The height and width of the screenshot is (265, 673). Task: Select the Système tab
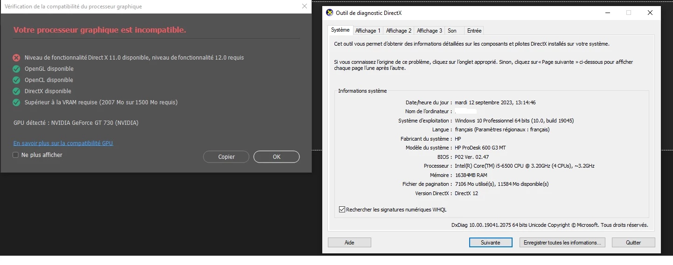(340, 30)
